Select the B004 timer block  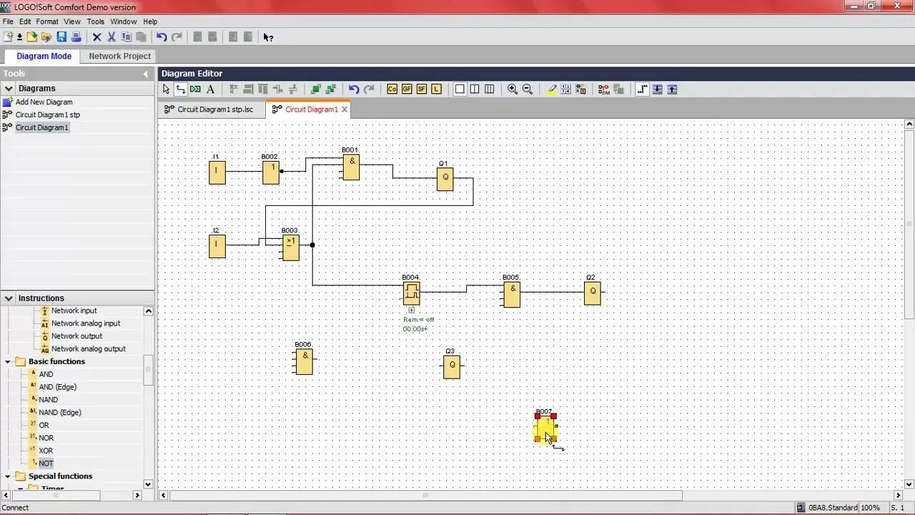point(411,293)
